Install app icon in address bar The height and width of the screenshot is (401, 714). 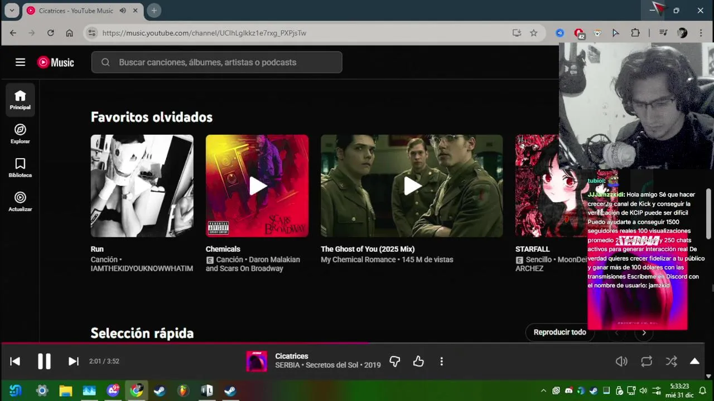click(517, 33)
